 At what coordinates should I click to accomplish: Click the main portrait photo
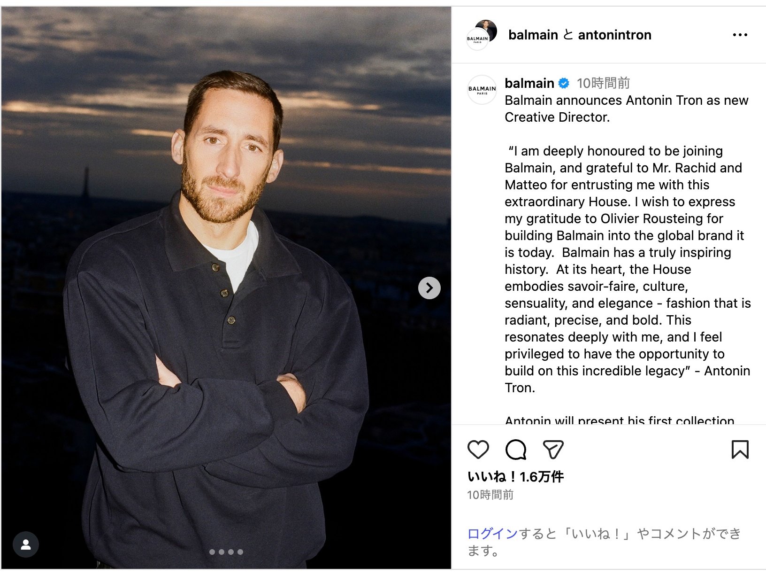[x=226, y=287]
